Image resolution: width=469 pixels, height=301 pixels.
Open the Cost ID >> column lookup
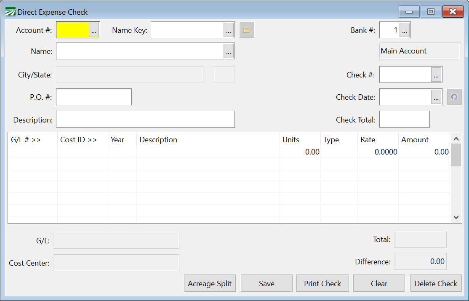click(78, 139)
